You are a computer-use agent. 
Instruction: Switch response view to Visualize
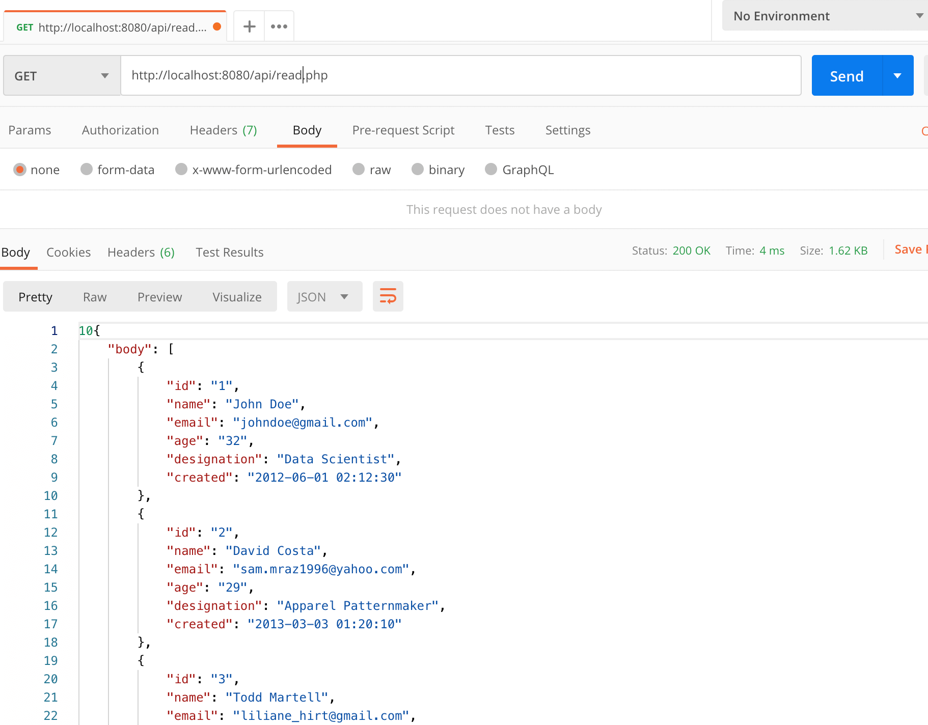pyautogui.click(x=237, y=297)
